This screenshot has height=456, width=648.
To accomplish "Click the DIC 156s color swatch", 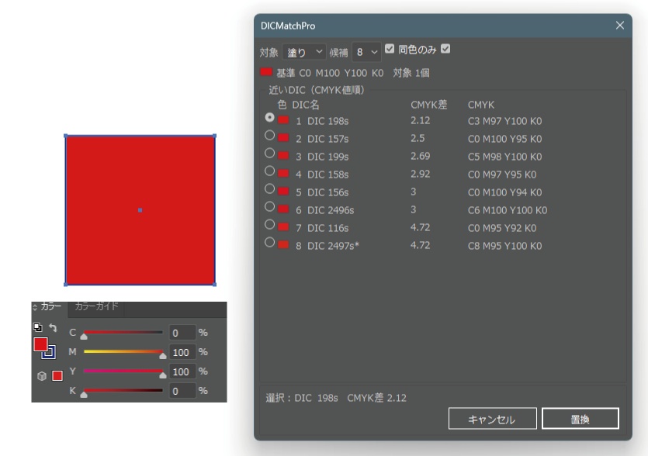I will tap(283, 192).
